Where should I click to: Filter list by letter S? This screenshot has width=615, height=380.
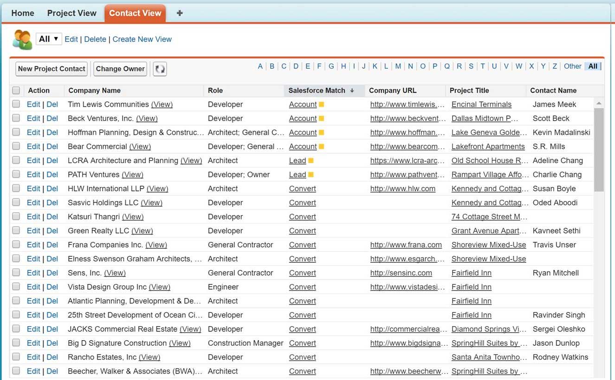point(471,66)
